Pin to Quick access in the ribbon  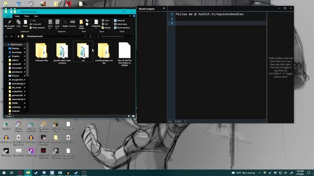(x=9, y=24)
